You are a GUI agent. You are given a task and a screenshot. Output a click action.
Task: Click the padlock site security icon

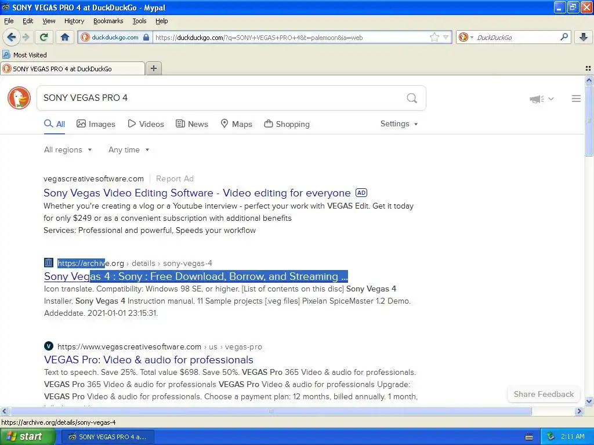point(146,37)
